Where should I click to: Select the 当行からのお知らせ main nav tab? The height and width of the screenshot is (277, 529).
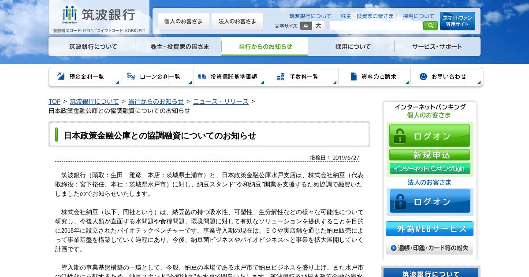coord(264,47)
